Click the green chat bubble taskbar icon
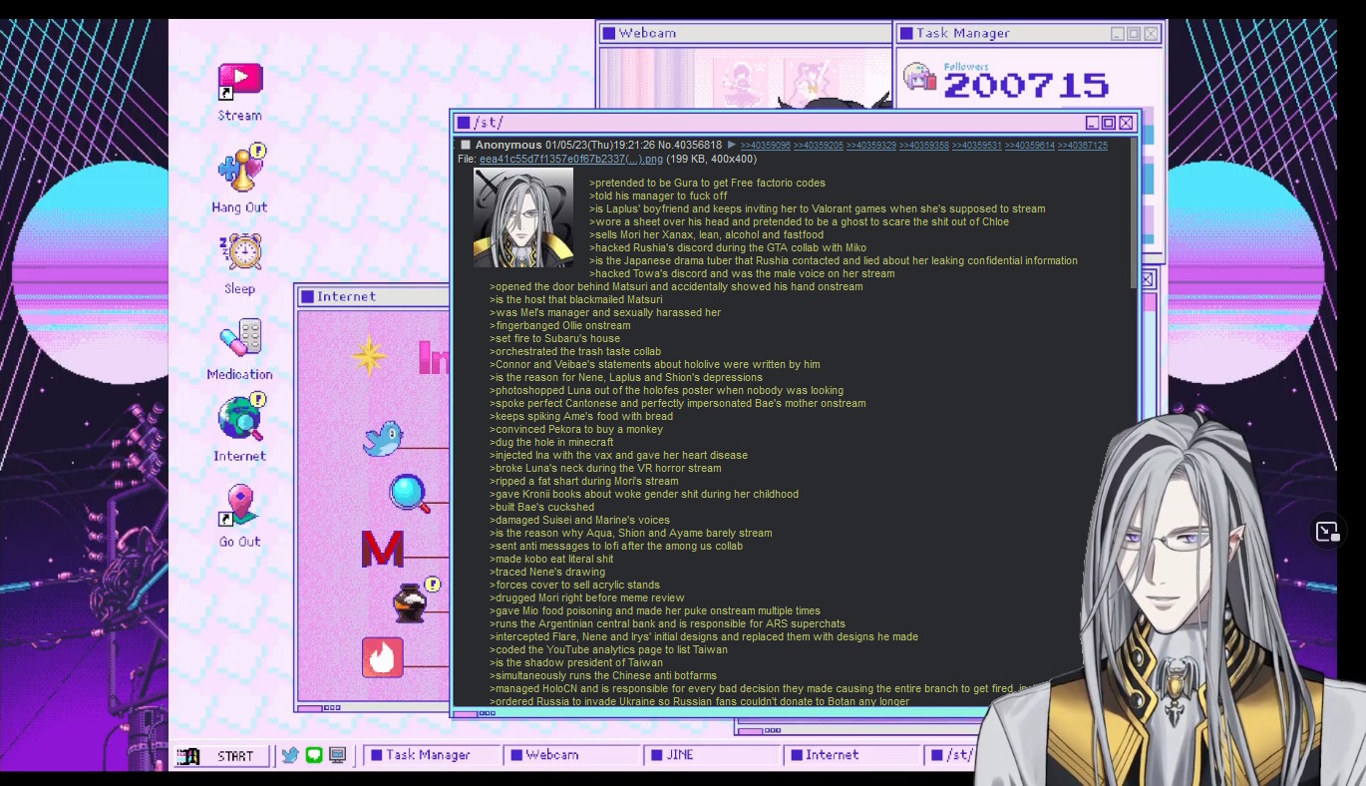The image size is (1366, 786). (x=314, y=755)
